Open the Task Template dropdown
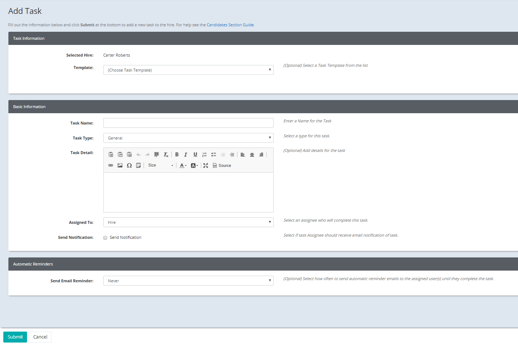 click(188, 70)
